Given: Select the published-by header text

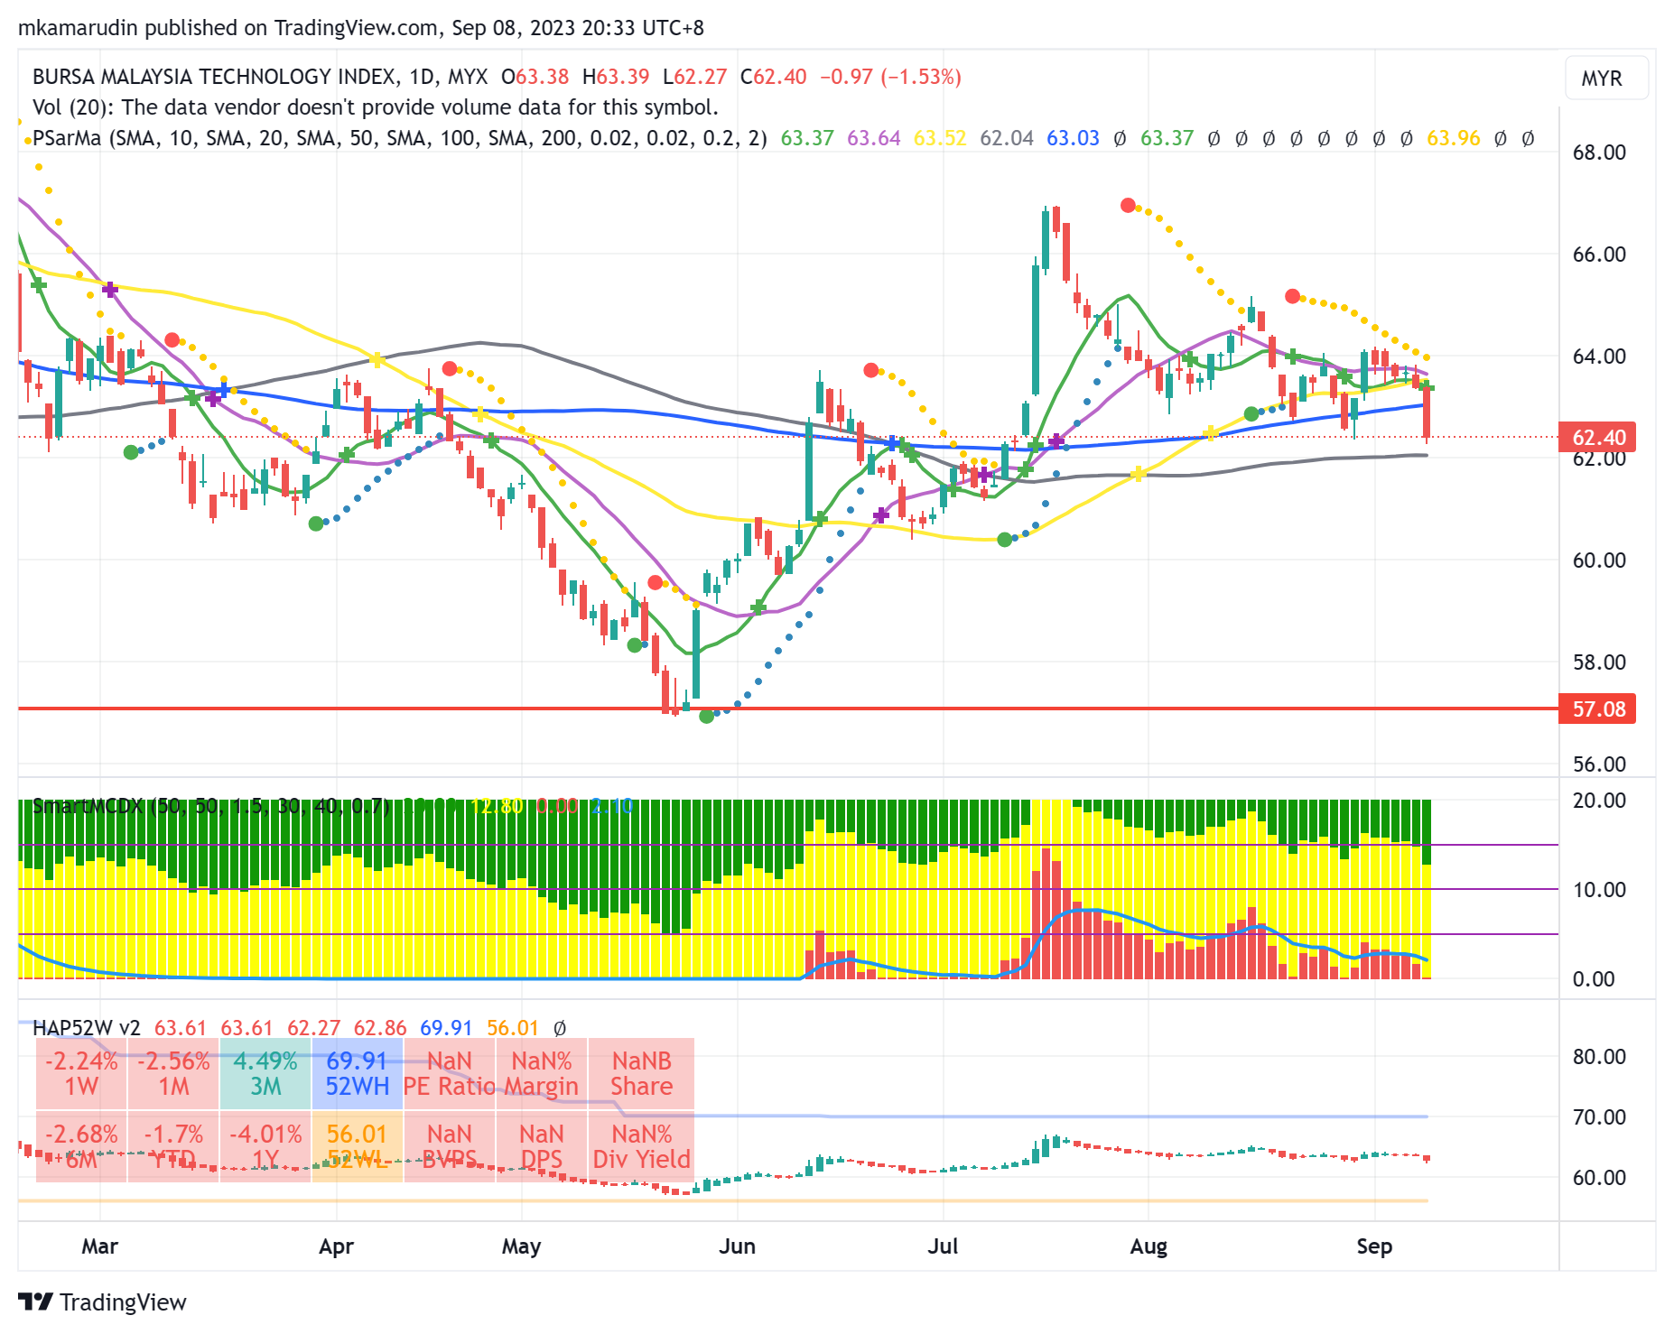Looking at the screenshot, I should [361, 28].
